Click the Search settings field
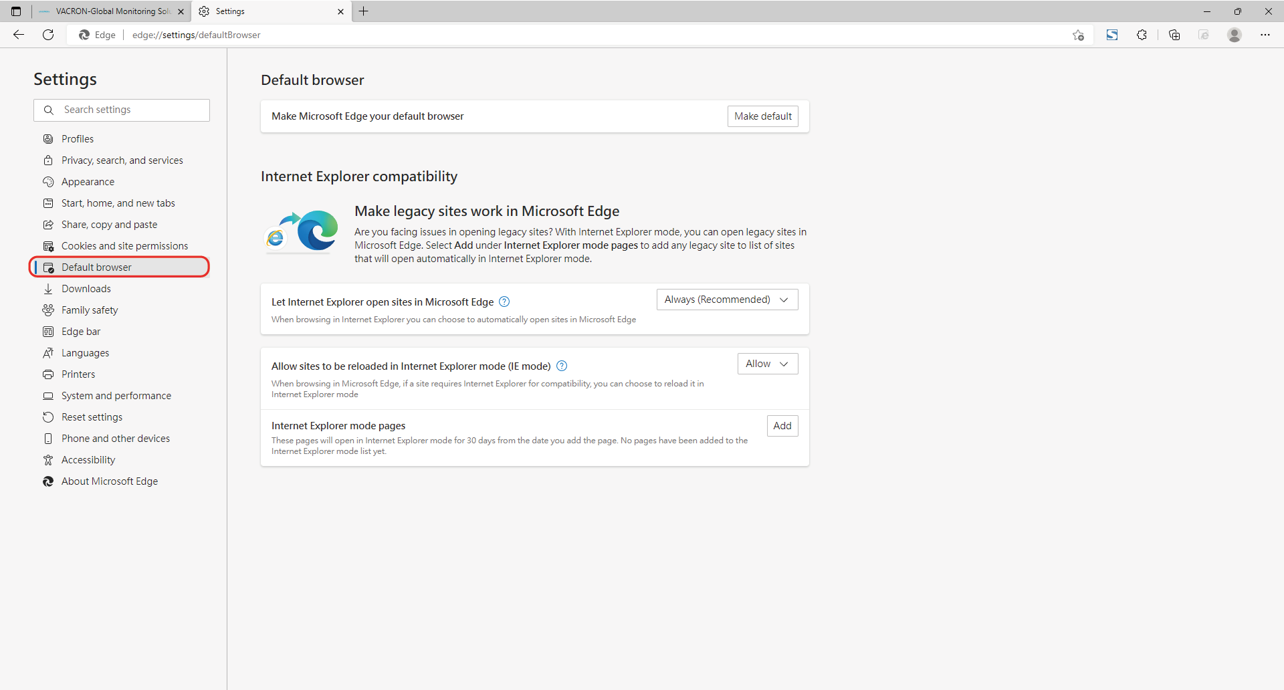The image size is (1284, 690). click(122, 110)
